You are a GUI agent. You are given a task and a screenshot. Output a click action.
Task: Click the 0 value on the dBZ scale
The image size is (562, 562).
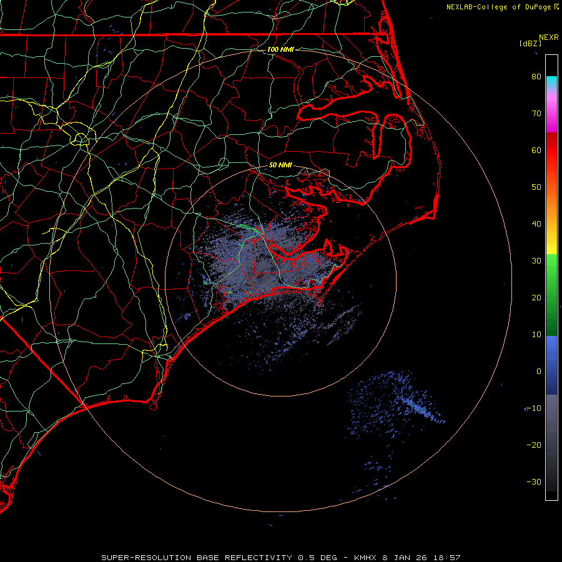click(539, 372)
